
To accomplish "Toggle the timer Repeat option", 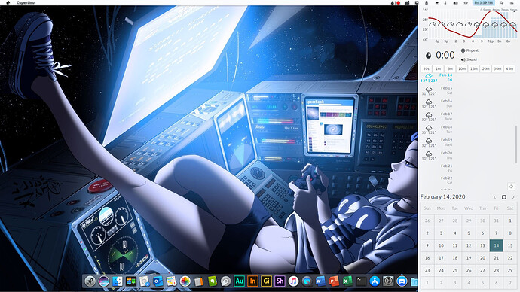I will click(x=470, y=50).
